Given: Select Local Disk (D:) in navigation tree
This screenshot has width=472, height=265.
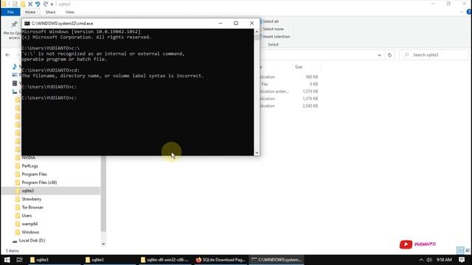Looking at the screenshot, I should click(32, 241).
